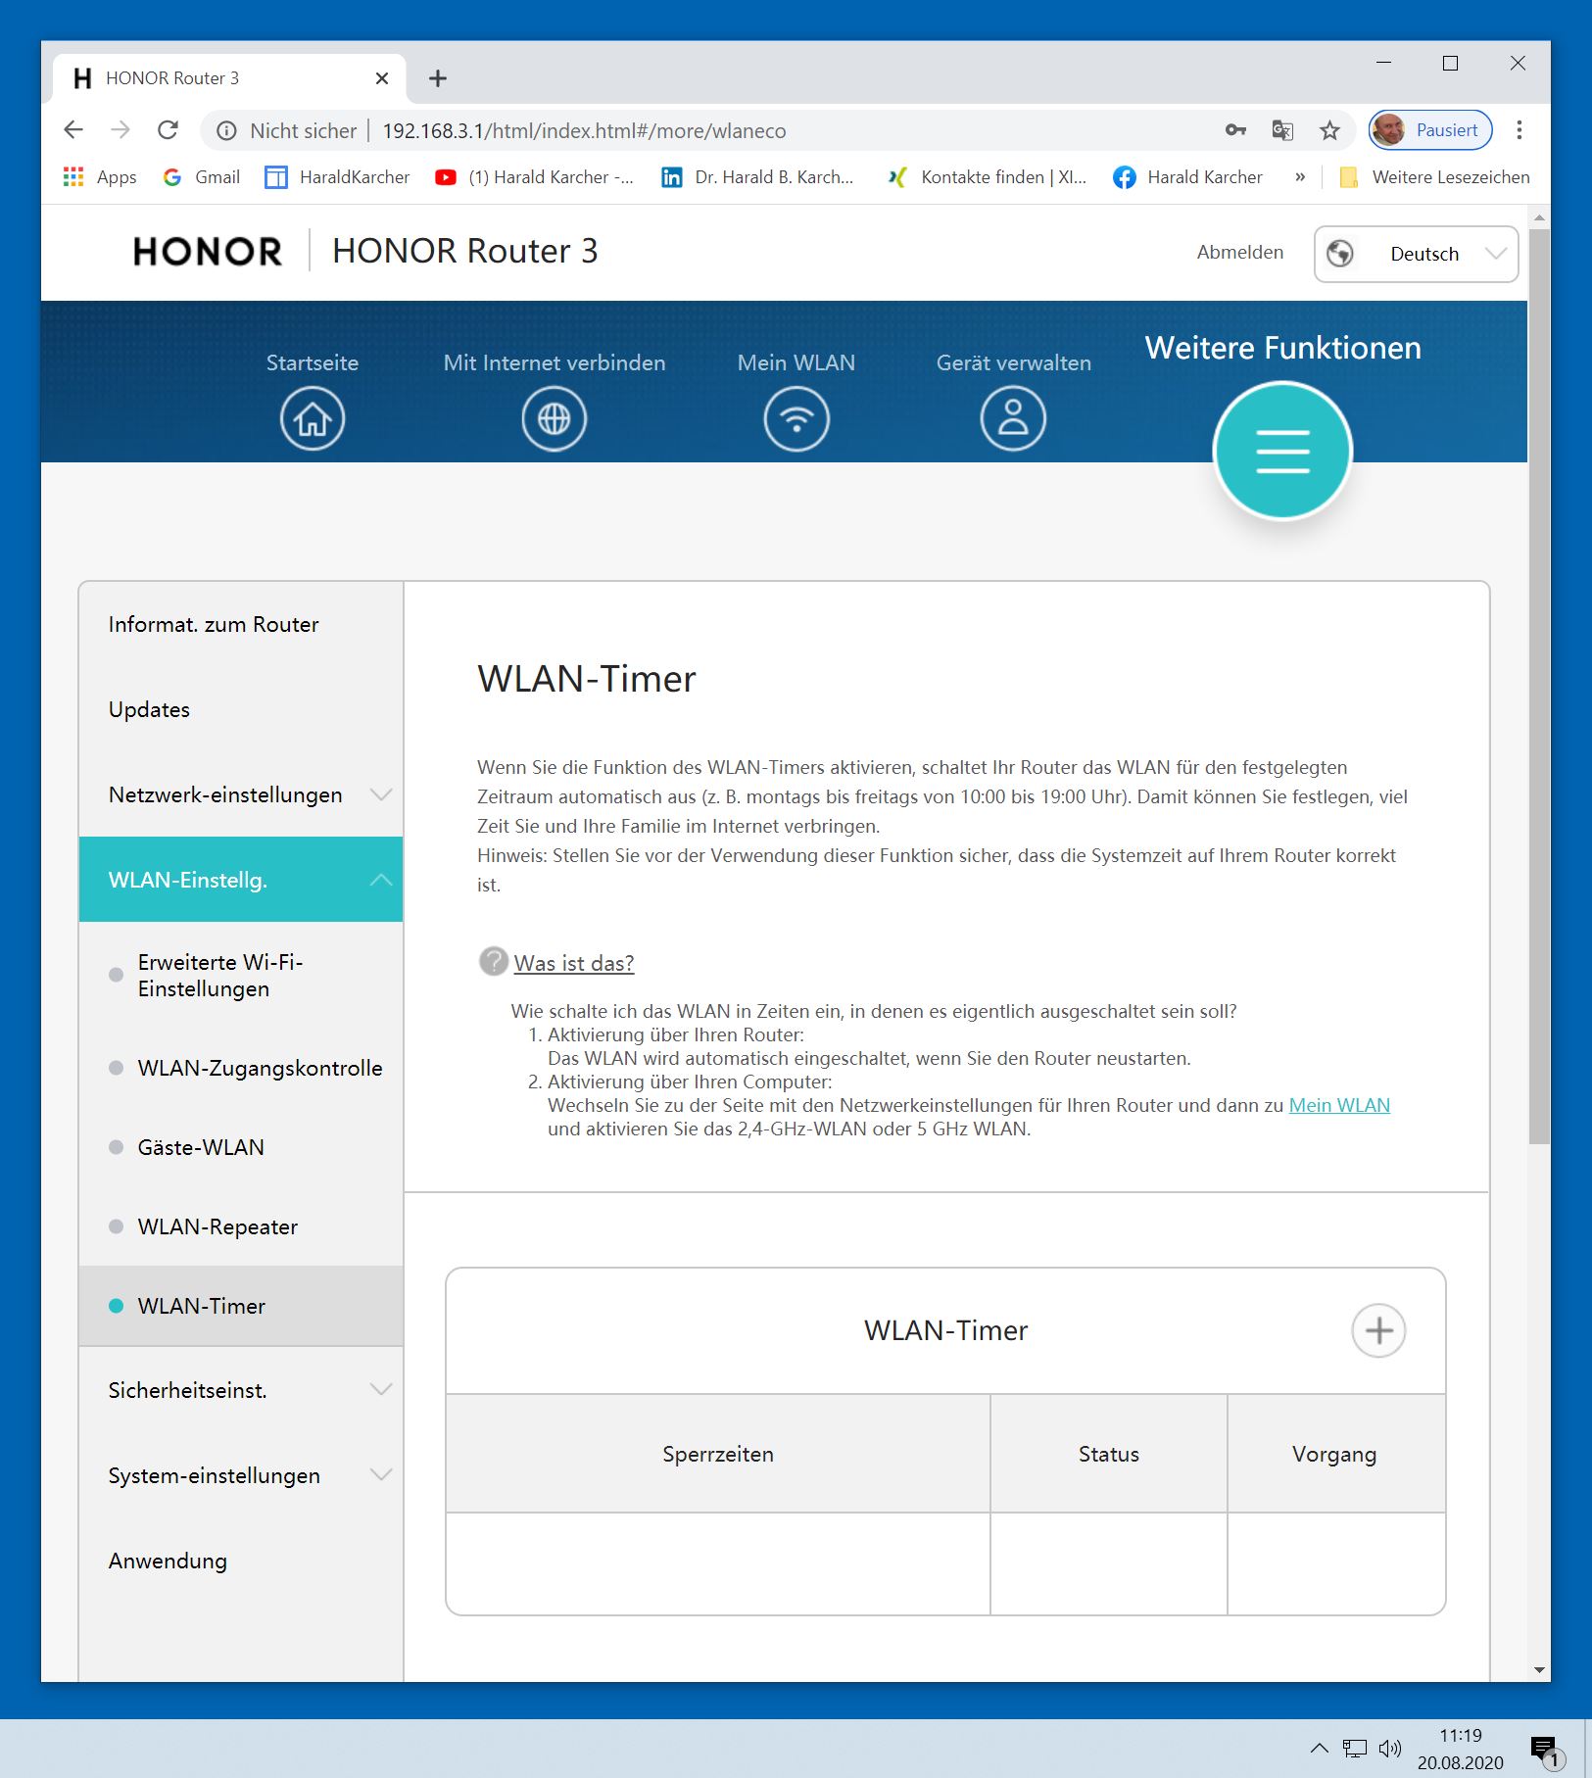Open the Gmail bookmark

point(202,177)
